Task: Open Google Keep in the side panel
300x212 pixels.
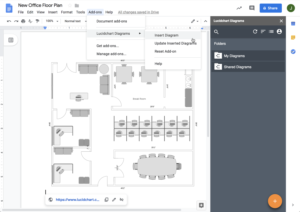Action: tap(293, 37)
